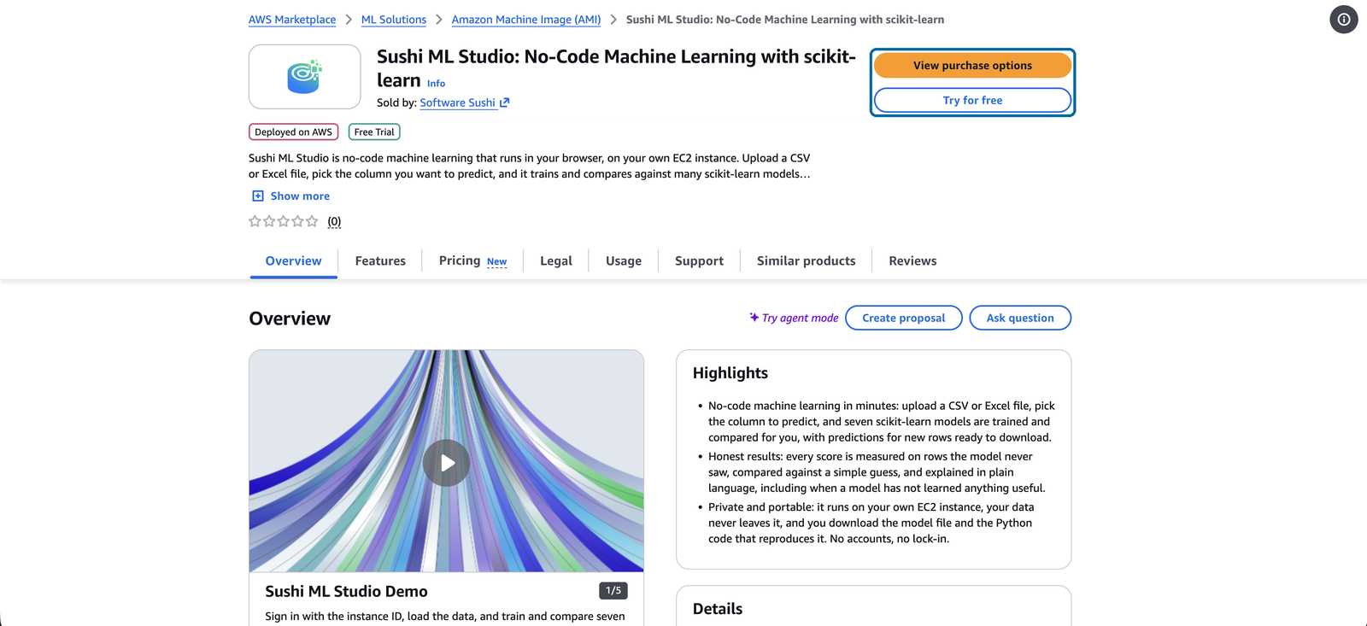
Task: Click the sparkle icon beside Try agent mode
Action: coord(754,318)
